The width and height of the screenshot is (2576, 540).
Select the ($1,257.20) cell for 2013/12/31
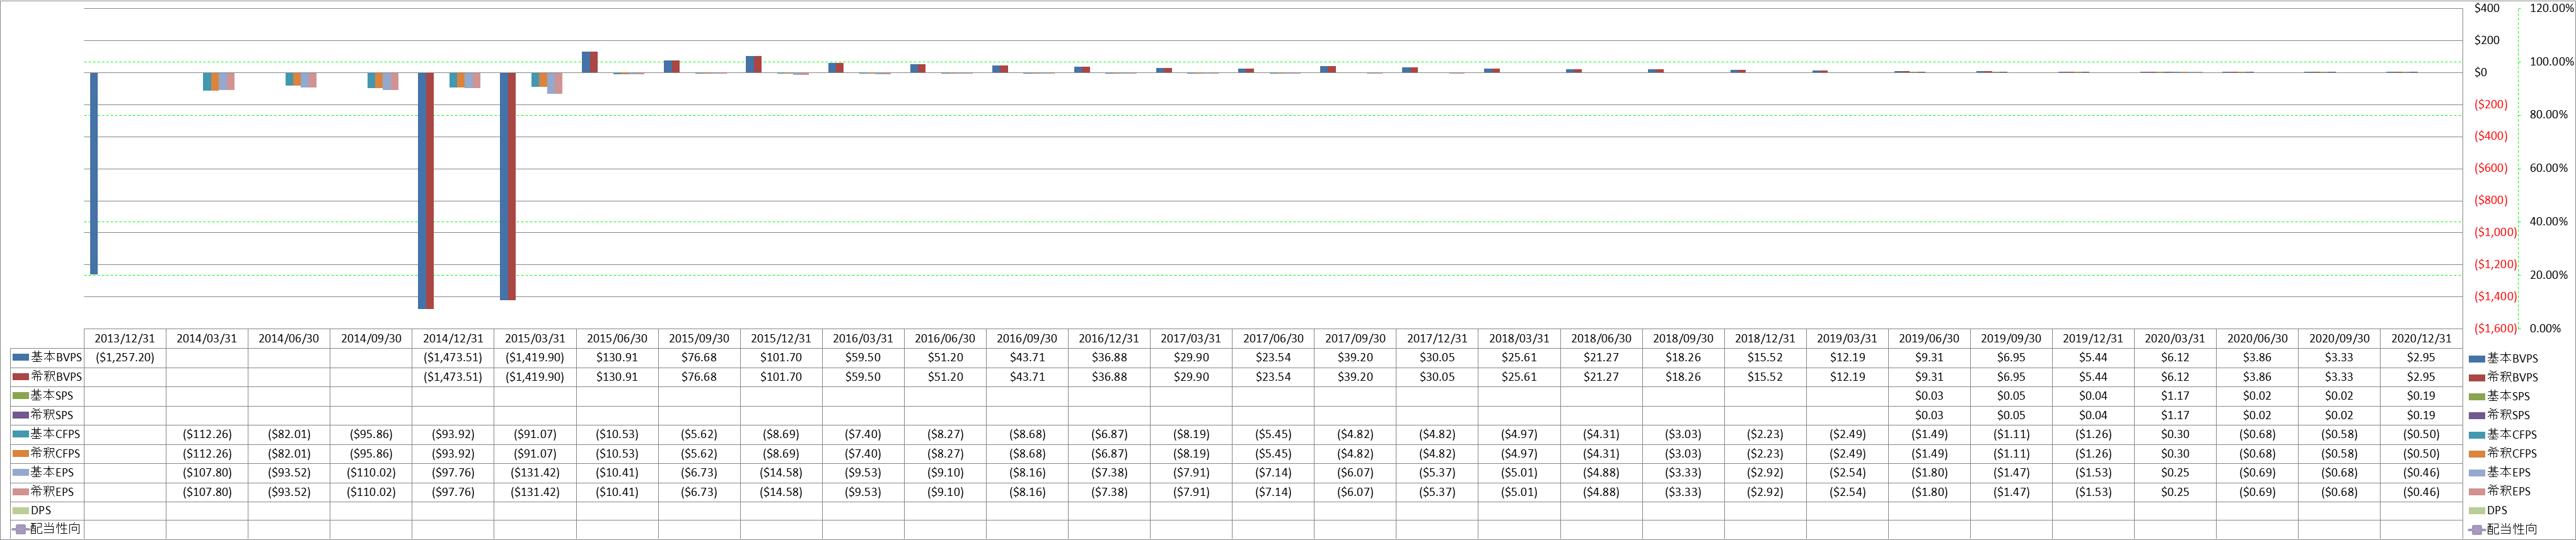tap(125, 357)
